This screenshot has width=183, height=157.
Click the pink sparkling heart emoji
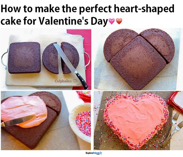point(112,21)
